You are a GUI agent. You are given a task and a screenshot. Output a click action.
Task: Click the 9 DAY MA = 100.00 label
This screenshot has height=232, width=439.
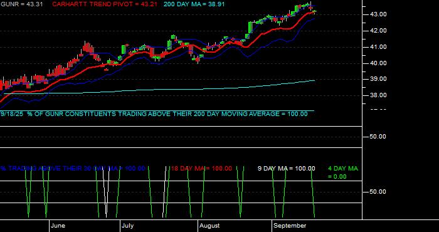click(x=286, y=169)
